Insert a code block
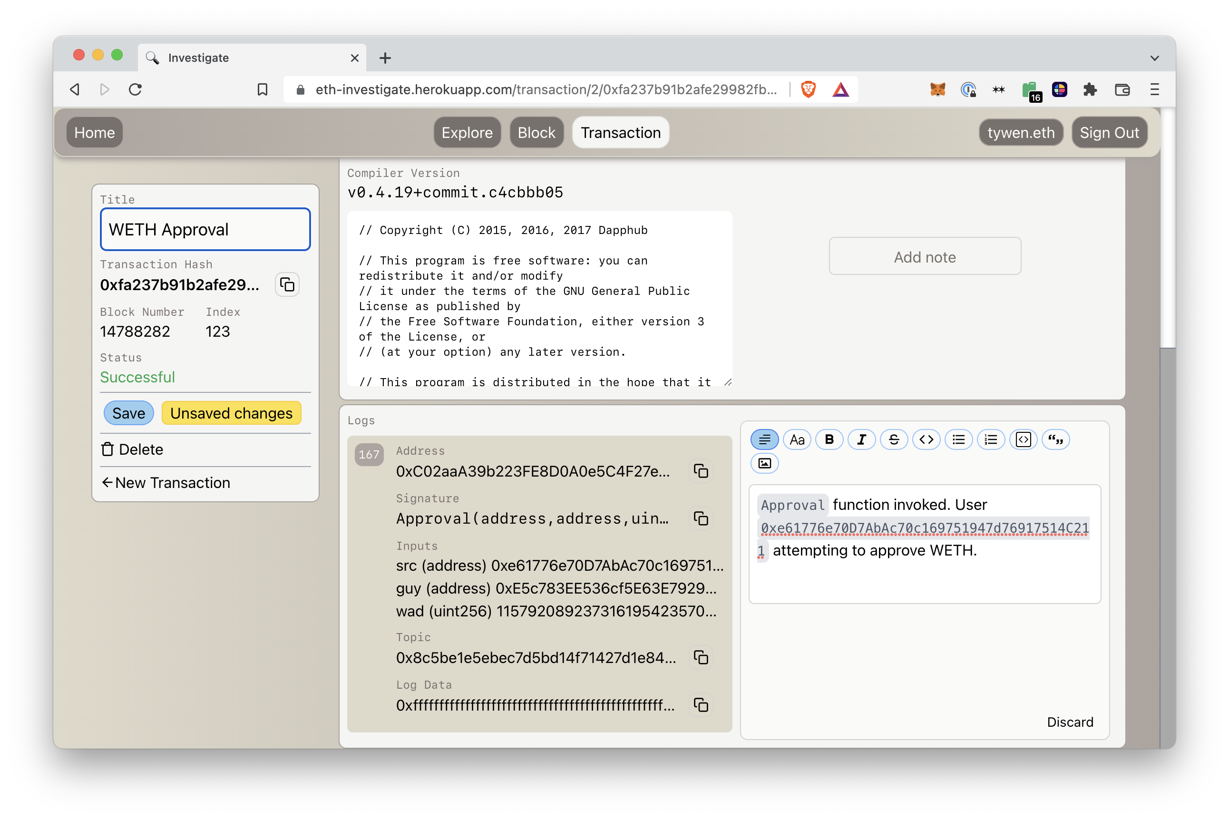Screen dimensions: 1229x819 point(1023,440)
